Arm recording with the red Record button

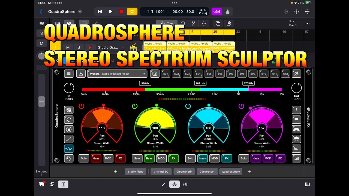(121, 11)
